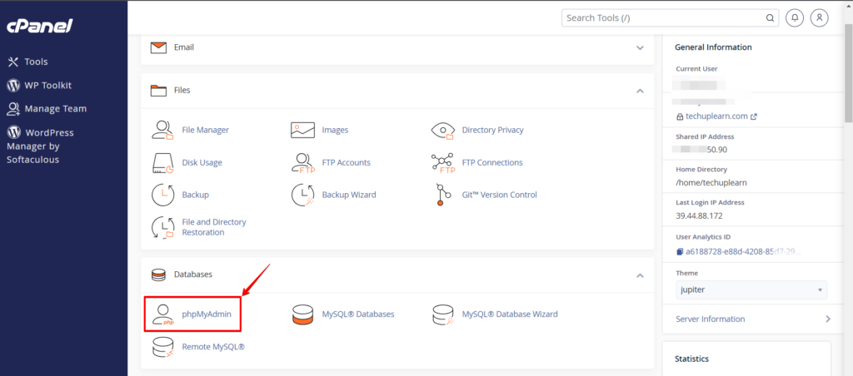Copy User Analytics ID icon
The image size is (853, 376).
pyautogui.click(x=680, y=252)
